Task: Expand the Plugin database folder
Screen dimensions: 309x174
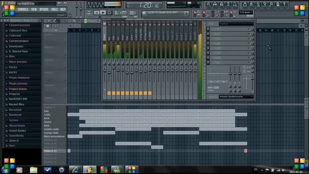Action: coord(19,78)
